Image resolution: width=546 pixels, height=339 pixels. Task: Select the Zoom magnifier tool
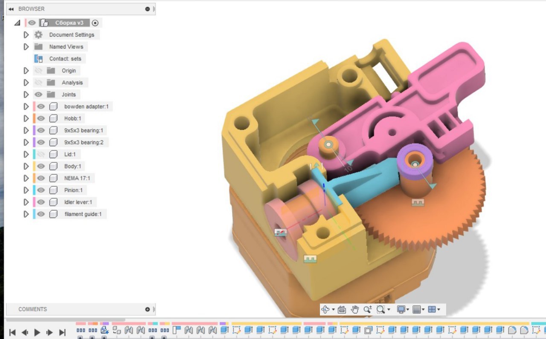tap(368, 310)
